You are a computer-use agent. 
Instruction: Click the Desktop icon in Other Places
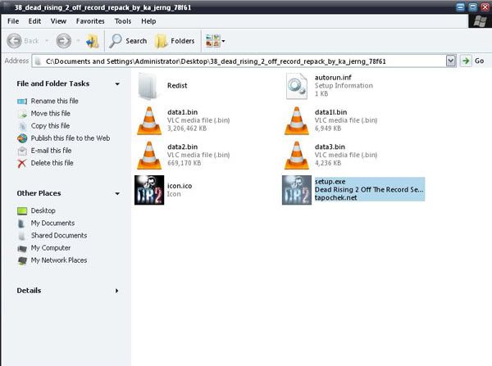point(22,211)
